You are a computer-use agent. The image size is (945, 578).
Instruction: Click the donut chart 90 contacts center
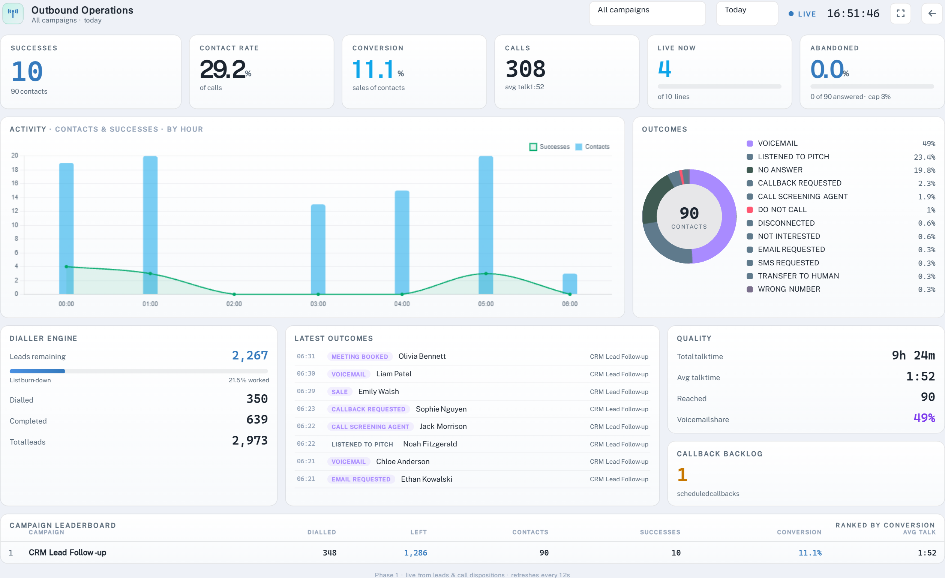tap(689, 217)
